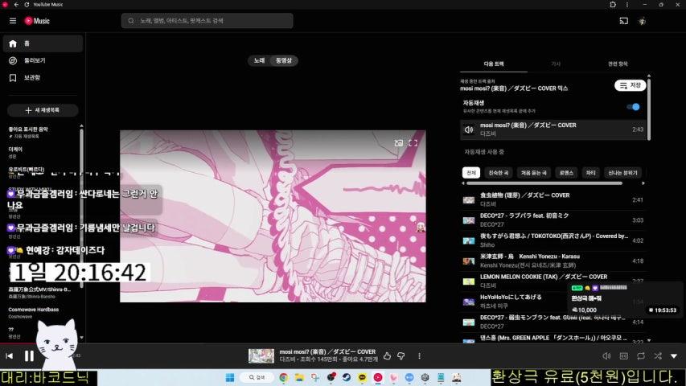Select the Party (파티) chip
Image resolution: width=686 pixels, height=386 pixels.
click(590, 173)
